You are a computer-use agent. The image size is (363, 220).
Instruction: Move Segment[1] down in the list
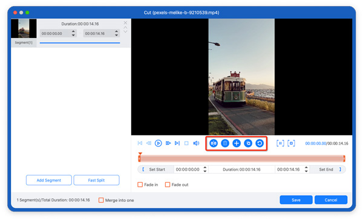point(125,31)
